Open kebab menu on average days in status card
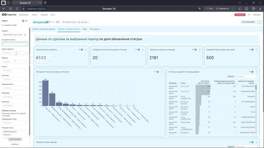 [143, 50]
